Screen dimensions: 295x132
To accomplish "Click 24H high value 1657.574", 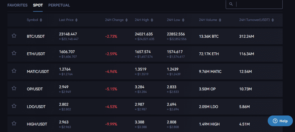I will tap(143, 52).
